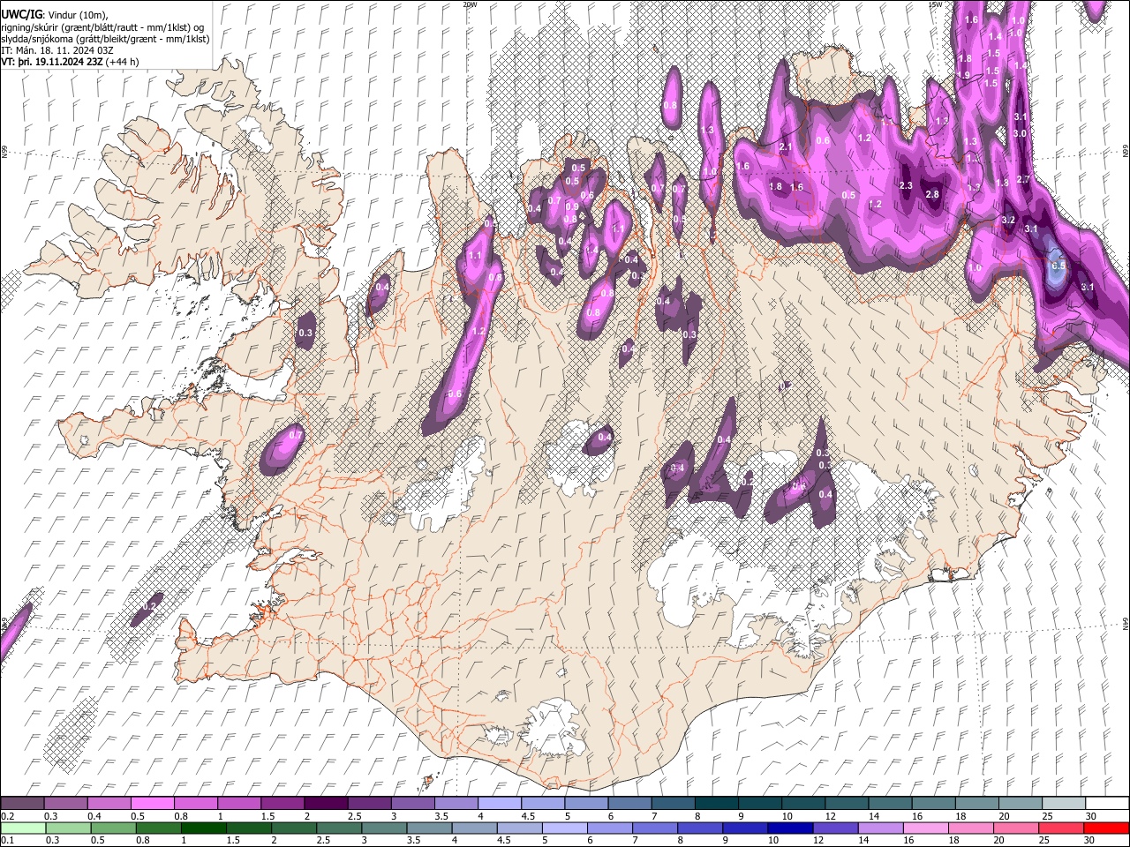Viewport: 1130px width, 847px height.
Task: Click the '10' label under the green scale
Action: [773, 840]
